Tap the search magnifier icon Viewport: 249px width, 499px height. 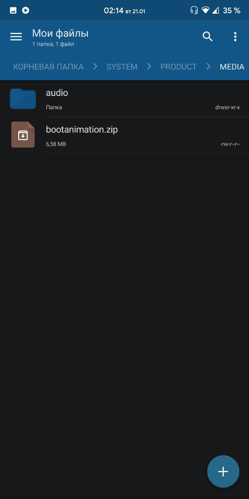(x=208, y=37)
